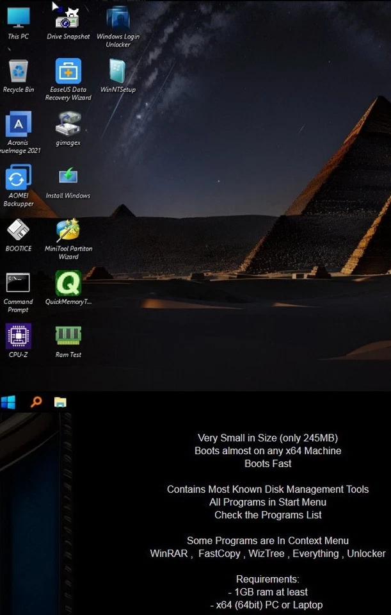This screenshot has height=615, width=391.
Task: Open the Command Prompt shortcut
Action: [18, 292]
